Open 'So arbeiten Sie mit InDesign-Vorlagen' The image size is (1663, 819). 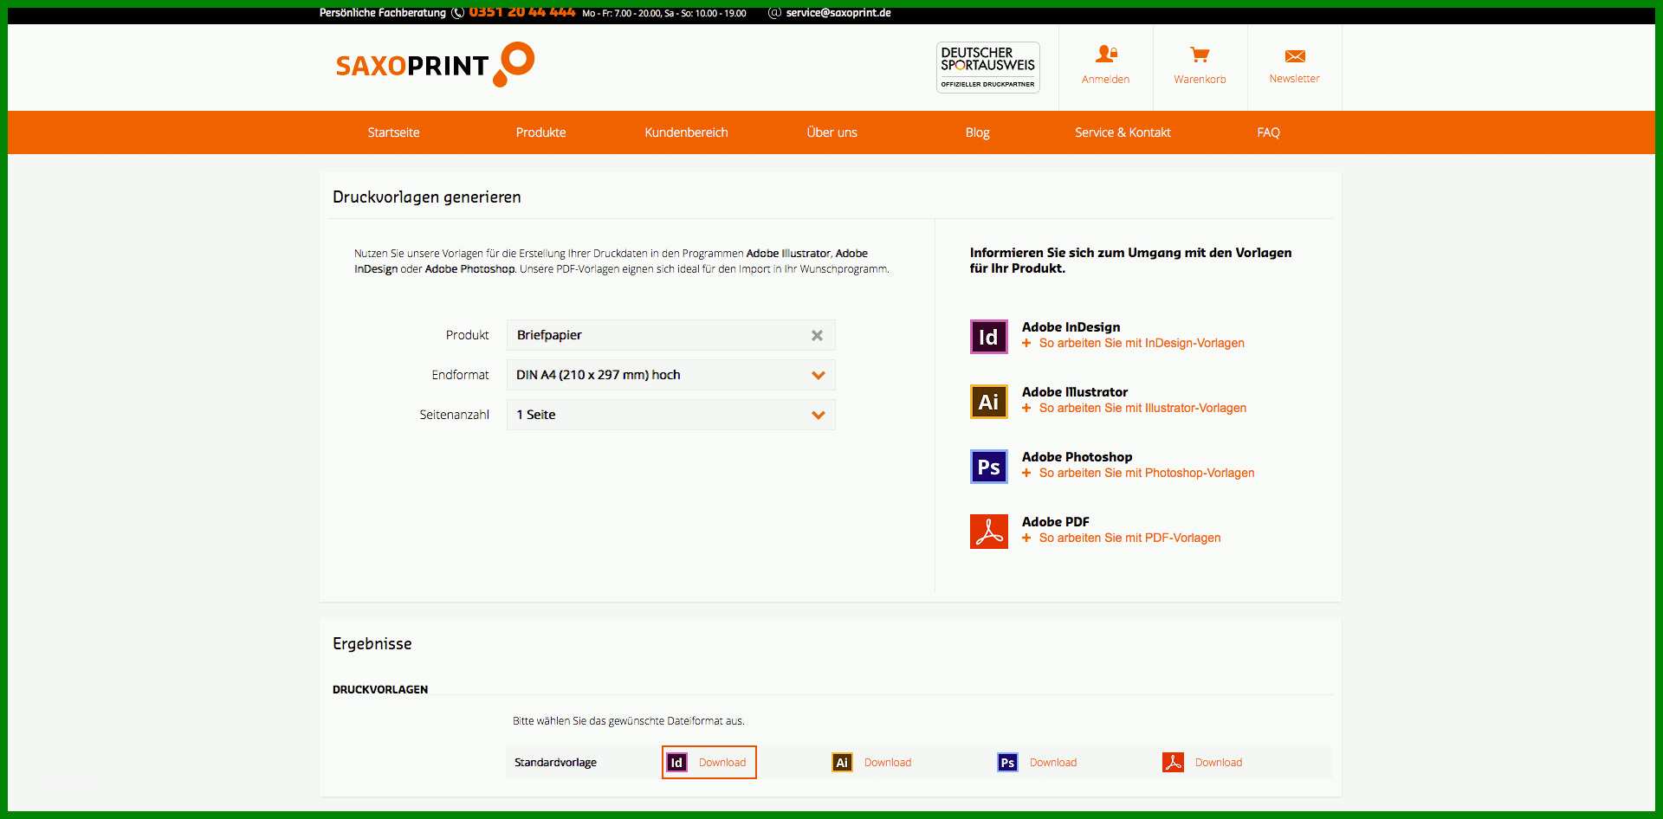coord(1142,344)
